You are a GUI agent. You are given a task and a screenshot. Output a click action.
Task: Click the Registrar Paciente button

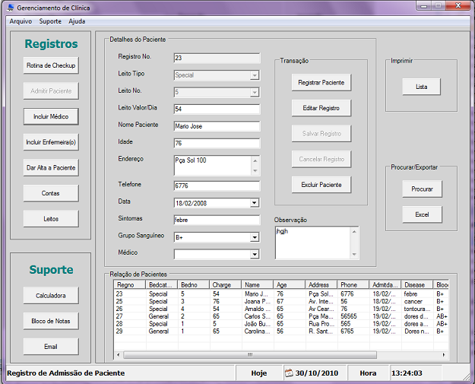[x=321, y=82]
